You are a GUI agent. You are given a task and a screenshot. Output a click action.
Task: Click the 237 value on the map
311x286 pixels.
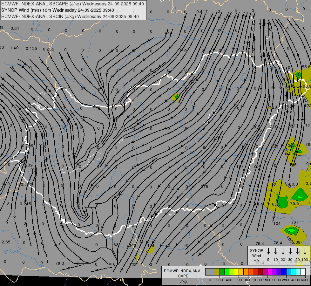coord(291,126)
